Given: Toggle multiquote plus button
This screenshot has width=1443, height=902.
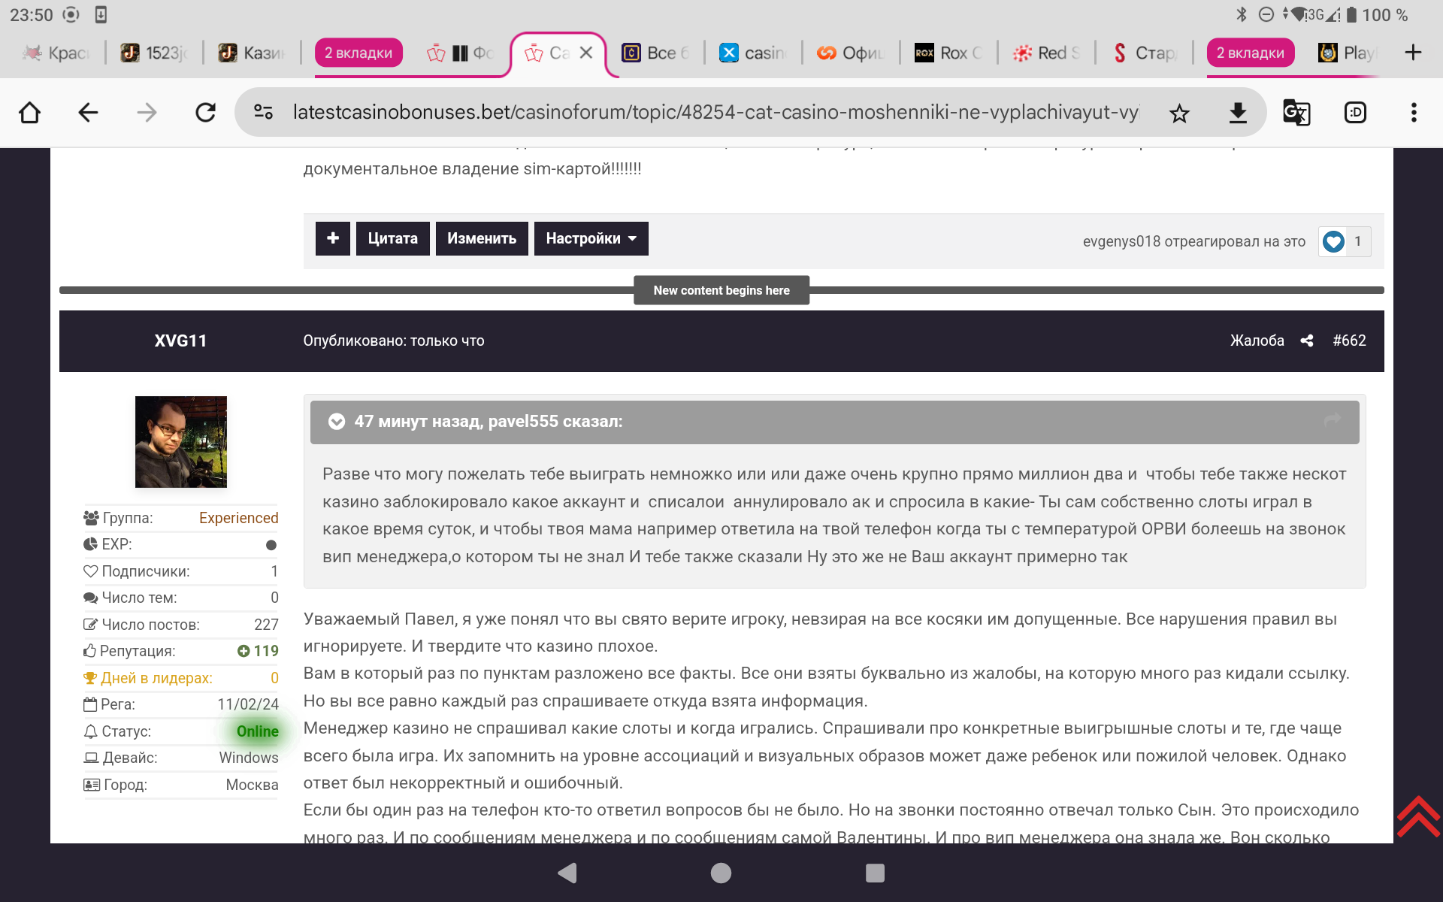Looking at the screenshot, I should point(332,238).
